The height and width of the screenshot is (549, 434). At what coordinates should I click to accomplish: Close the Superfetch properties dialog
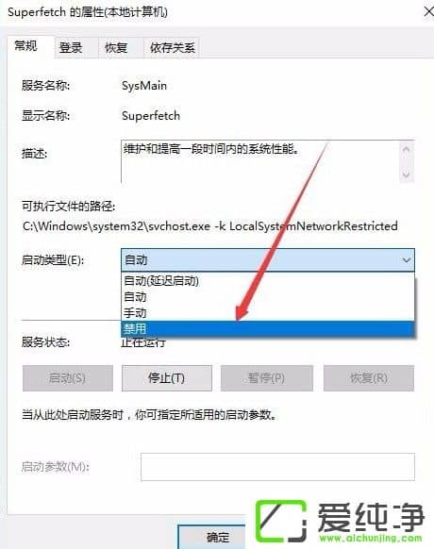pyautogui.click(x=428, y=12)
